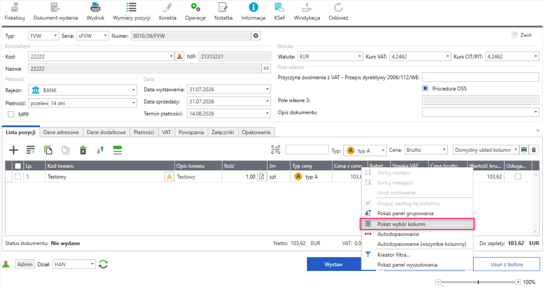Copy selected item with duplicate icon
544x288 pixels.
coord(48,150)
